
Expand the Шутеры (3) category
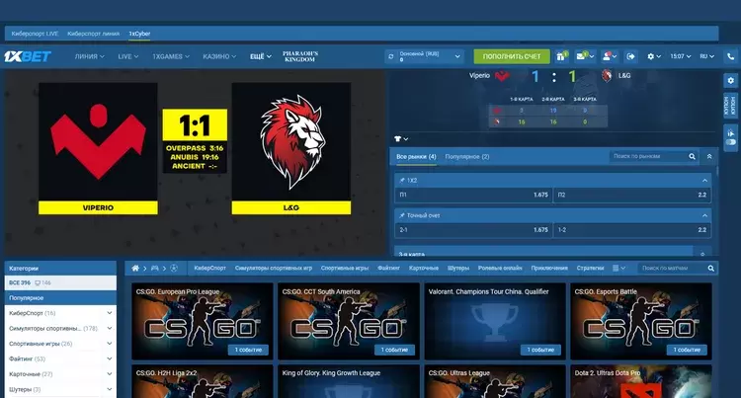pyautogui.click(x=110, y=389)
